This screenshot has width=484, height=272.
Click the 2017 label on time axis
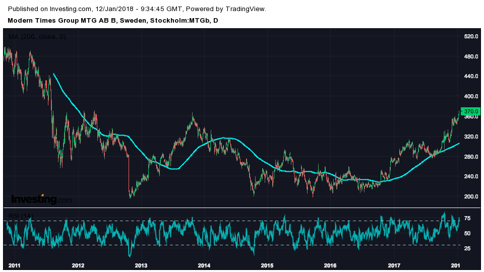pos(394,265)
